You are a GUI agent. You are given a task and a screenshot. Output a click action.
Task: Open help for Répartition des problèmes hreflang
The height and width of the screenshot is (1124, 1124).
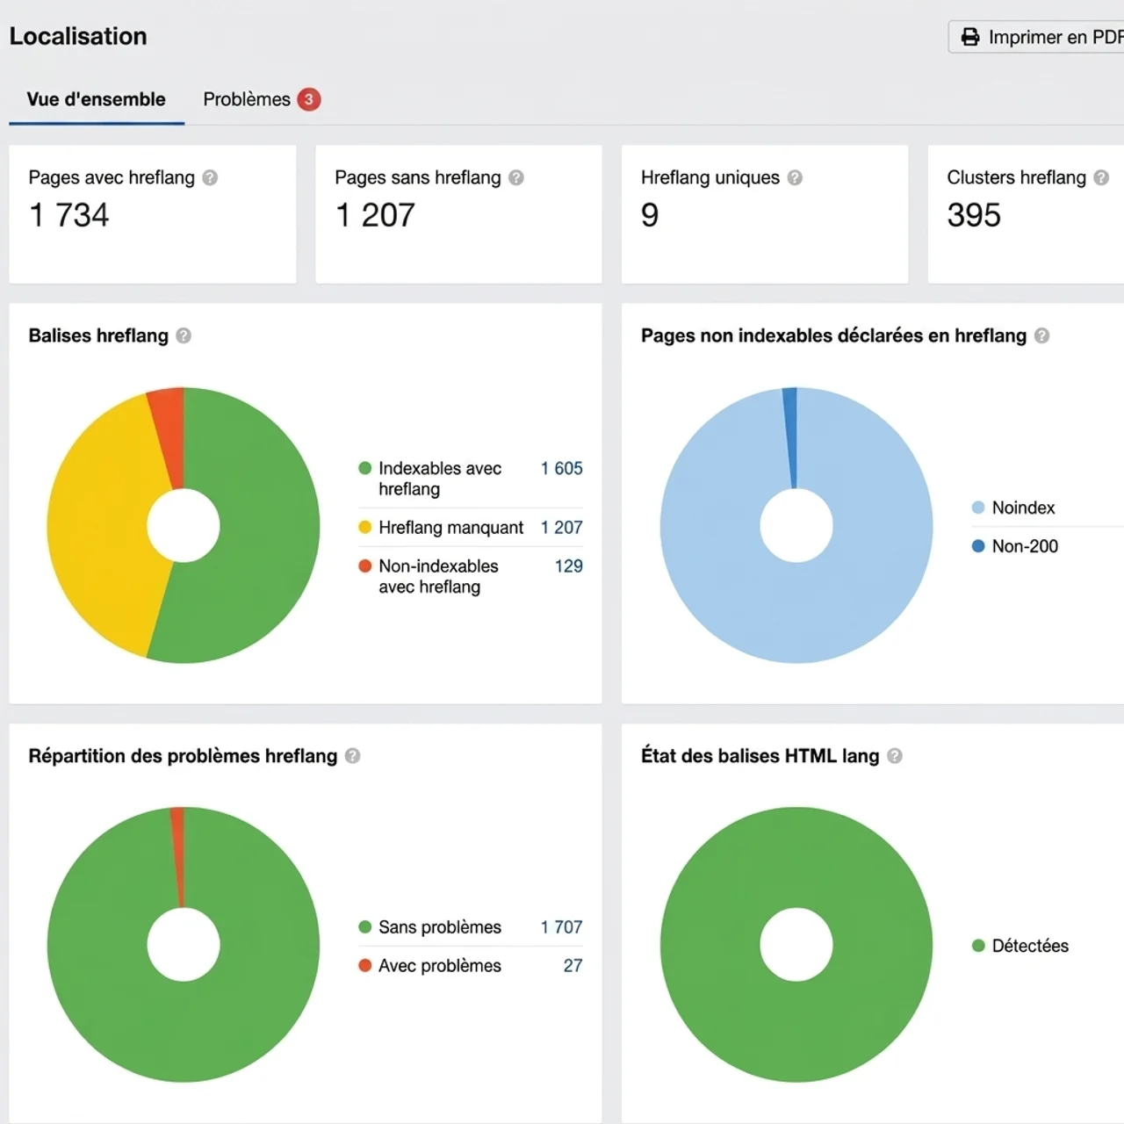click(352, 756)
